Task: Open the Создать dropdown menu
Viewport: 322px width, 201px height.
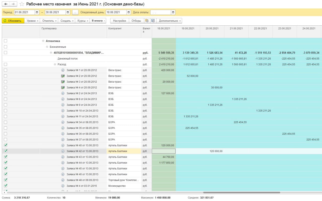Action: pyautogui.click(x=67, y=21)
